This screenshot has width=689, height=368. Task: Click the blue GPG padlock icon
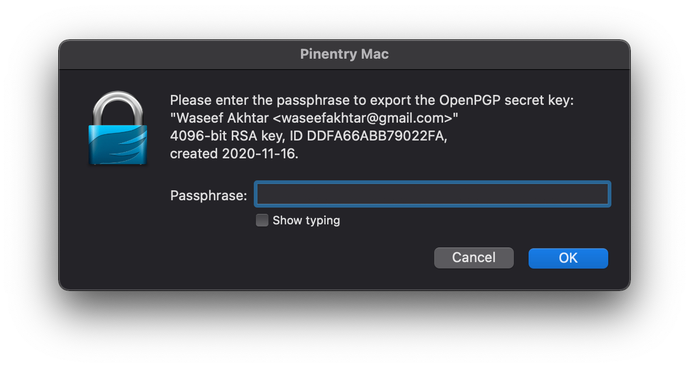(117, 127)
